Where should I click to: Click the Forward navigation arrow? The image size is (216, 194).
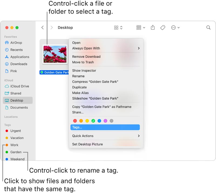pyautogui.click(x=52, y=28)
